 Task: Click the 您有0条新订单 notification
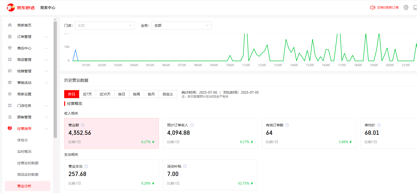pyautogui.click(x=388, y=7)
